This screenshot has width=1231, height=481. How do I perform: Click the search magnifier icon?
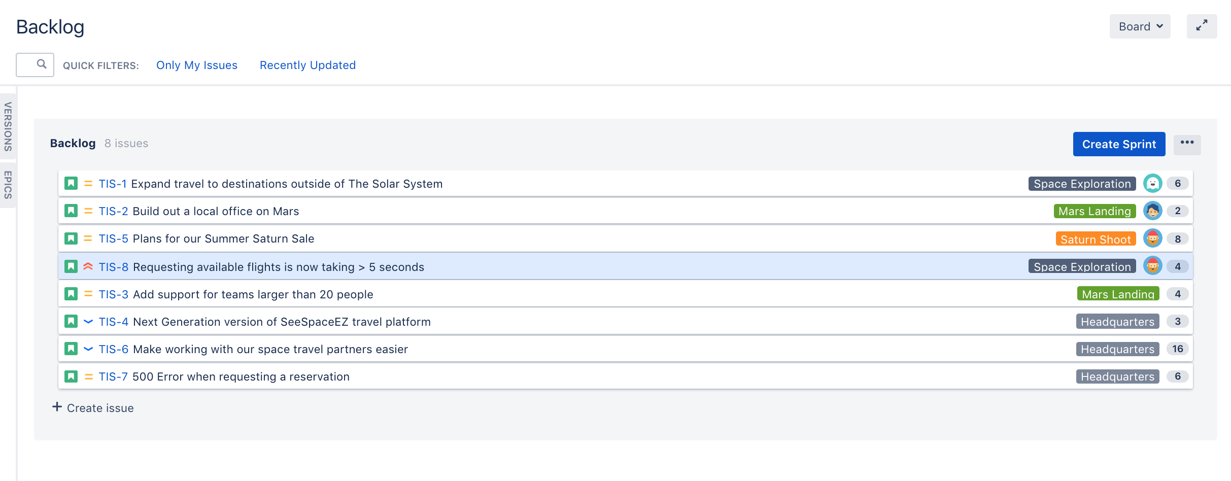click(x=42, y=64)
